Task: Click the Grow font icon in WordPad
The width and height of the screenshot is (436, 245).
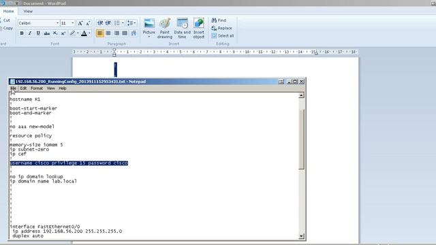Action: click(x=80, y=23)
